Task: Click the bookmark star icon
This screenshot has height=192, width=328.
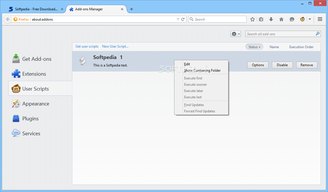Action: pos(253,19)
